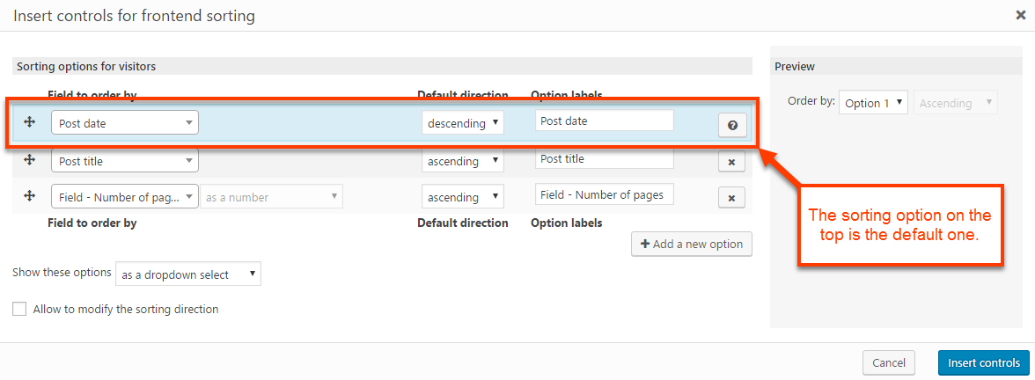Click Add a new option button
This screenshot has height=380, width=1035.
coord(692,244)
